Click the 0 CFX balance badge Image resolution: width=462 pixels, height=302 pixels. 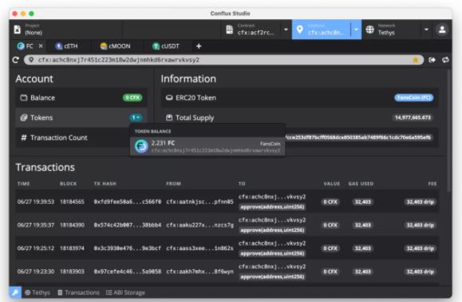132,97
